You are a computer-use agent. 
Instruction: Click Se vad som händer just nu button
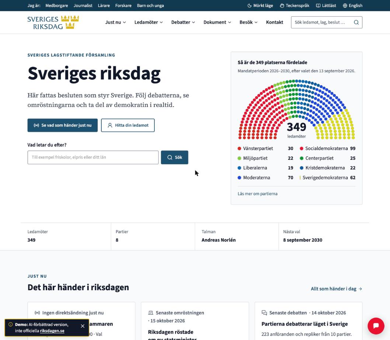coord(62,125)
